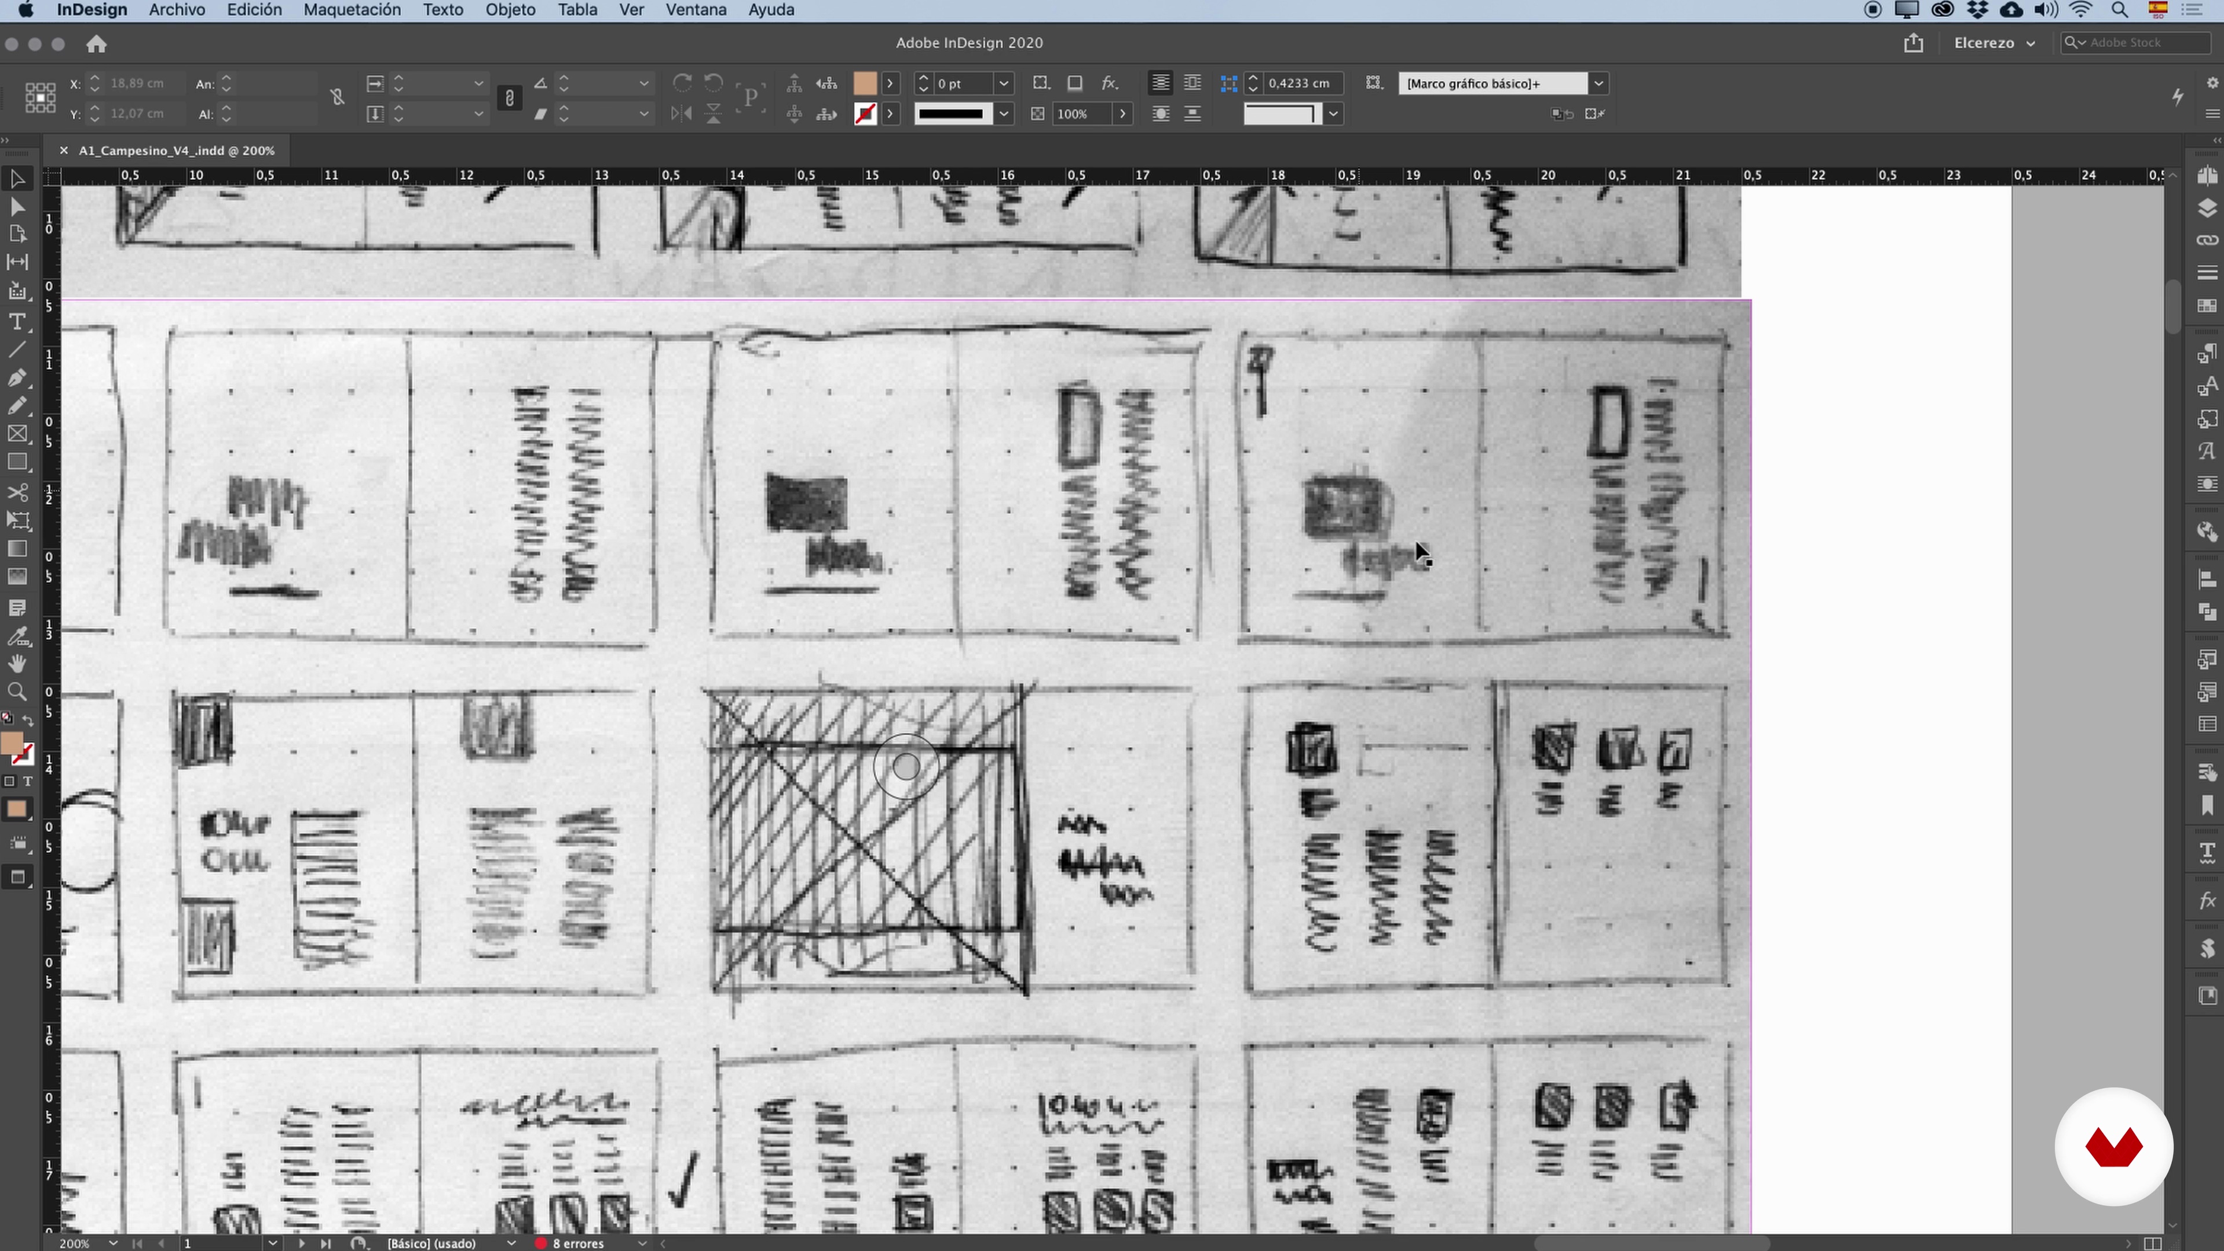Select the Gap tool
Viewport: 2224px width, 1251px height.
(x=17, y=262)
